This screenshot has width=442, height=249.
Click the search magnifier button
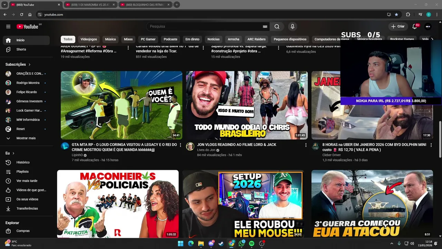coord(277,26)
